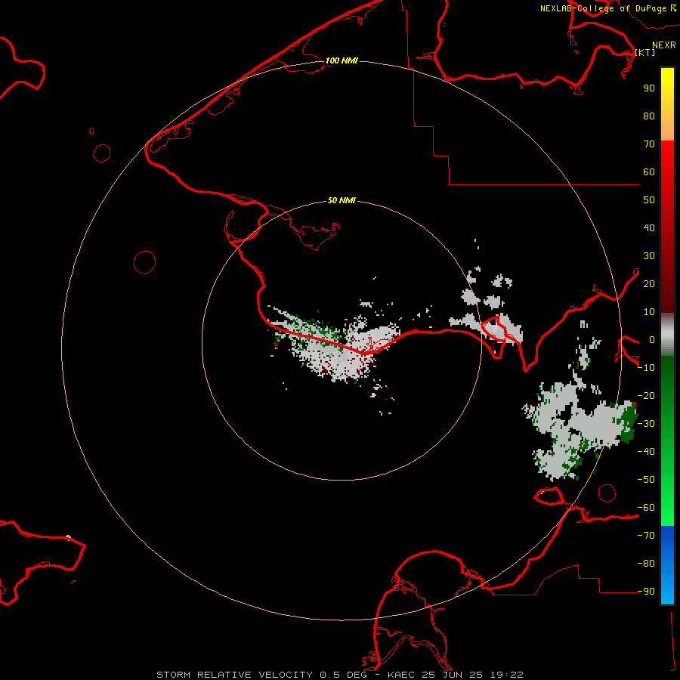
Task: Select the -40 value on velocity scale
Action: click(x=646, y=452)
